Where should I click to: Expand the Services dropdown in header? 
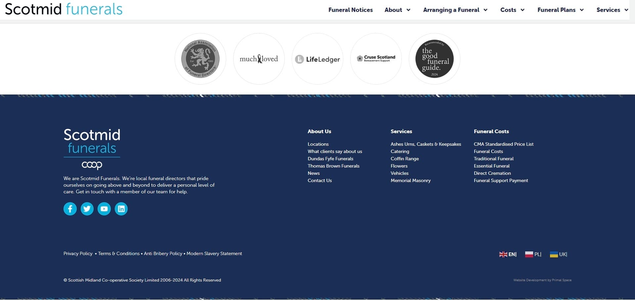[x=612, y=10]
